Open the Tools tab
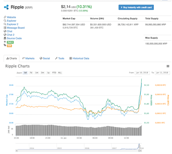Viewport: 172px width, 154px height. (60, 58)
